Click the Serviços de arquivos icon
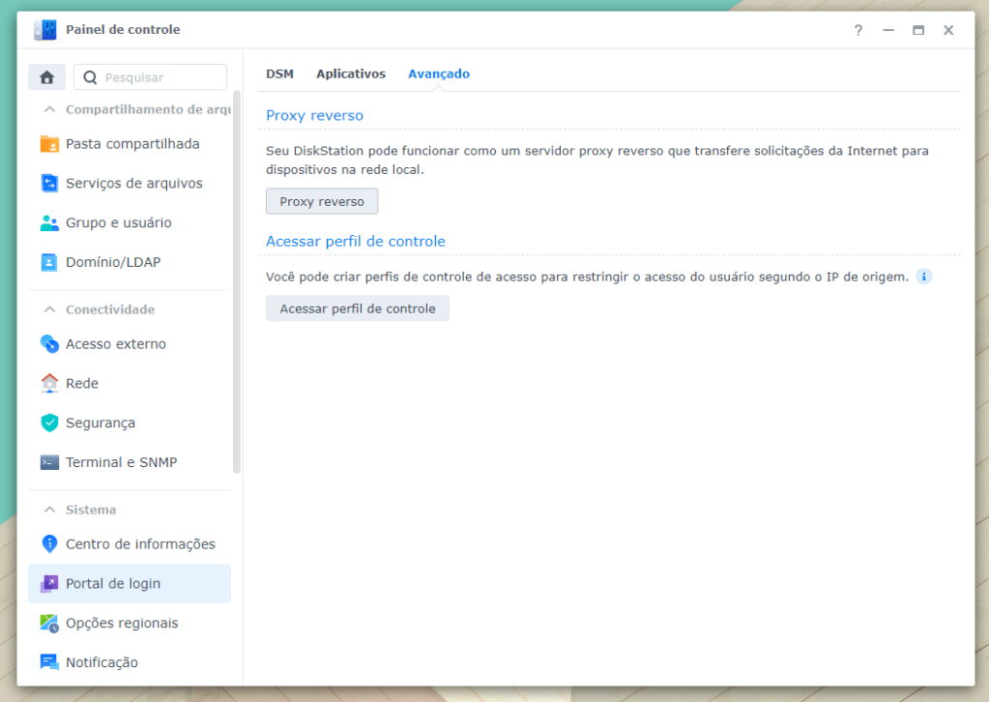989x702 pixels. click(x=49, y=184)
